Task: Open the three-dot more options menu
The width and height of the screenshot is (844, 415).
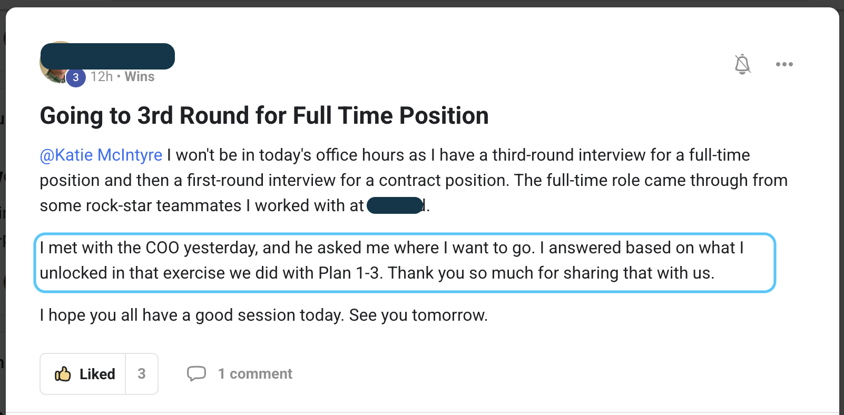Action: 784,64
